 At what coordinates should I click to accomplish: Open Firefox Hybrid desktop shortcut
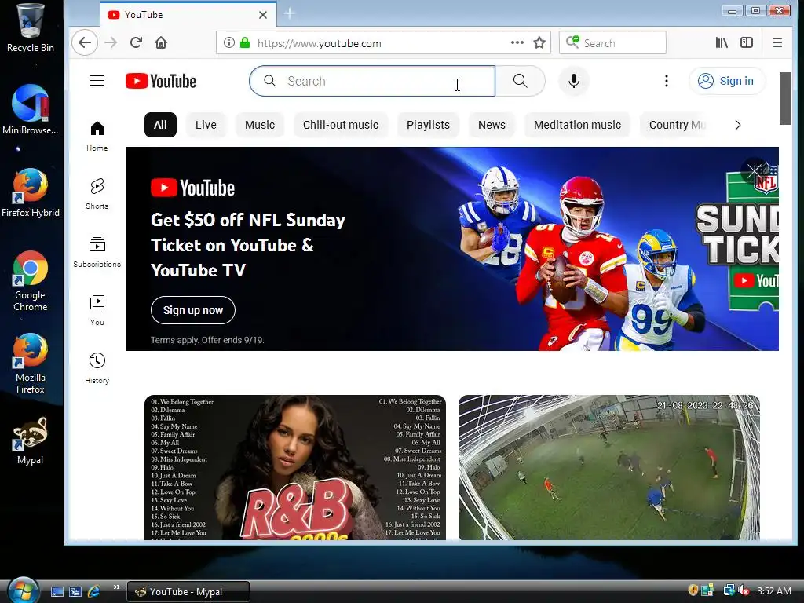click(x=30, y=193)
